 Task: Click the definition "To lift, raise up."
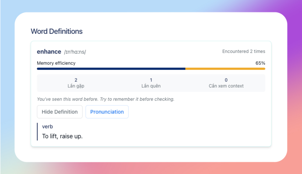(x=62, y=136)
